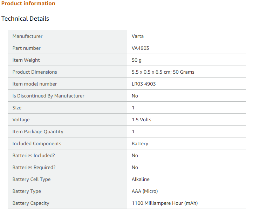The height and width of the screenshot is (216, 253).
Task: Click the 'Battery' value
Action: (140, 144)
